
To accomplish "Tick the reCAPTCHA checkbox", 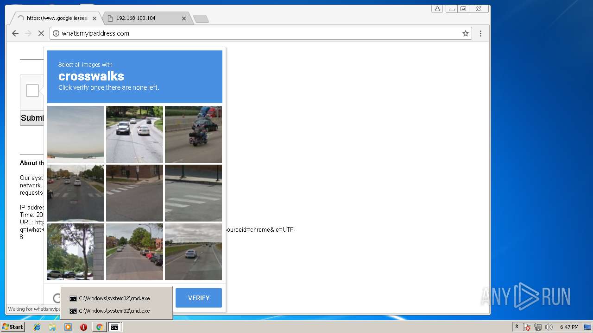I will [x=32, y=91].
